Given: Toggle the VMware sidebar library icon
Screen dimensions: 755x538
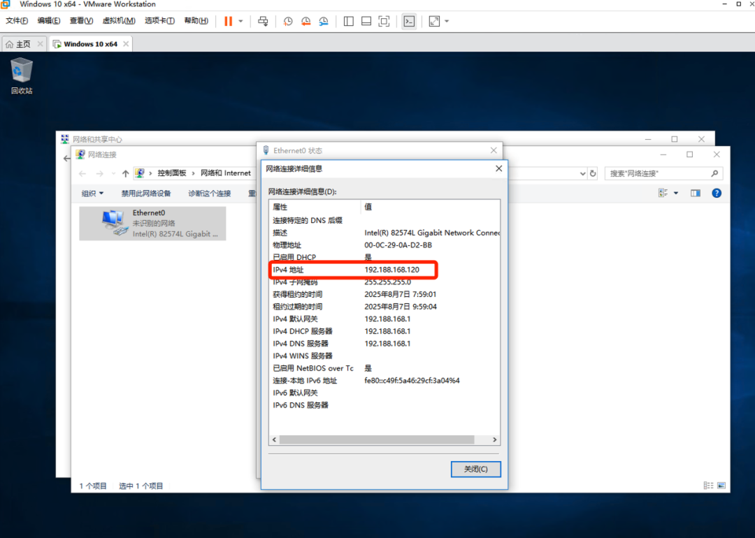Looking at the screenshot, I should click(349, 21).
